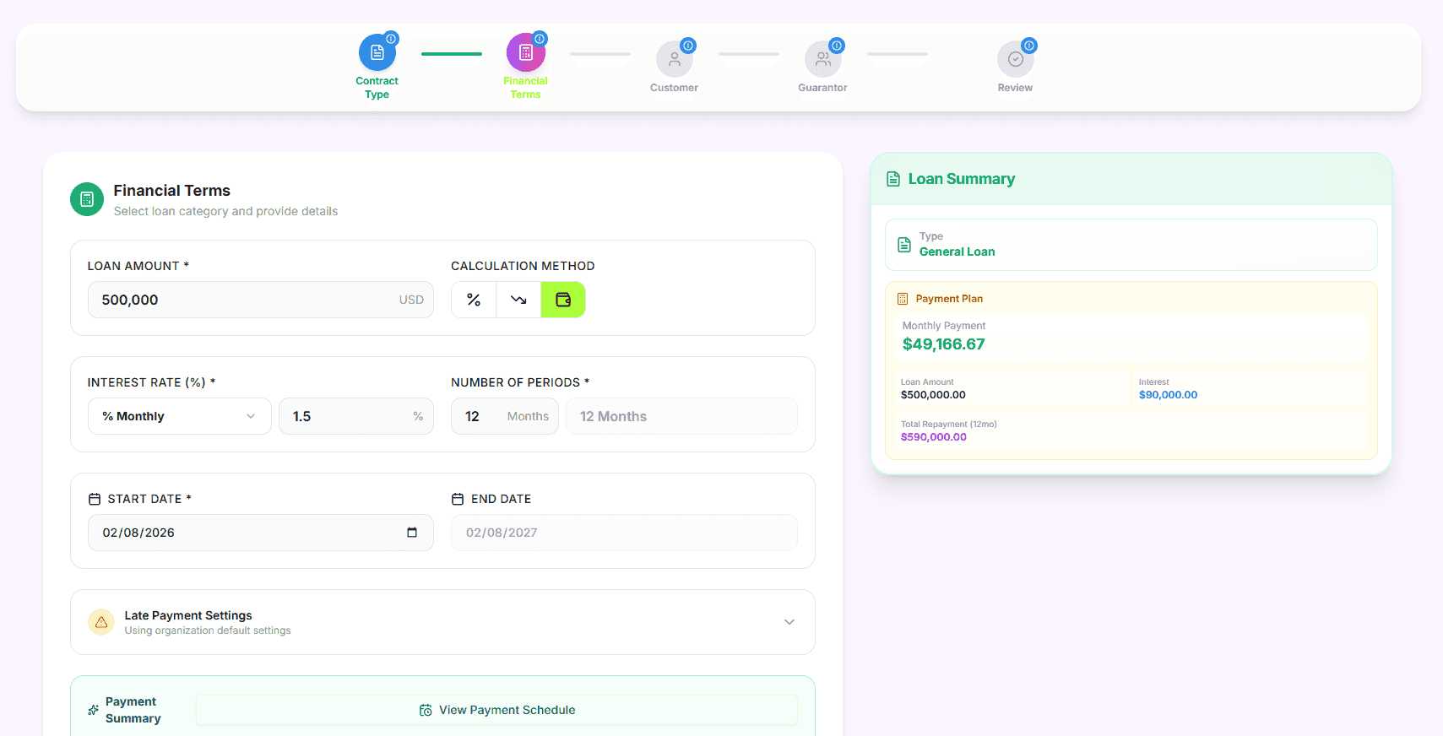Click the document icon in Loan Summary header
This screenshot has height=736, width=1443.
[893, 179]
